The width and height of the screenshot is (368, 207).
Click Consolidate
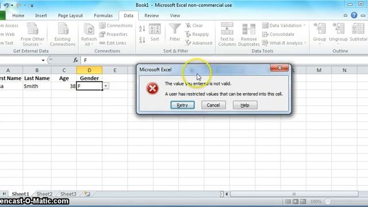pos(278,34)
